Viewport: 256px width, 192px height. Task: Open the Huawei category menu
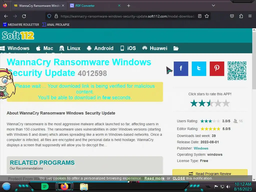[x=154, y=48]
